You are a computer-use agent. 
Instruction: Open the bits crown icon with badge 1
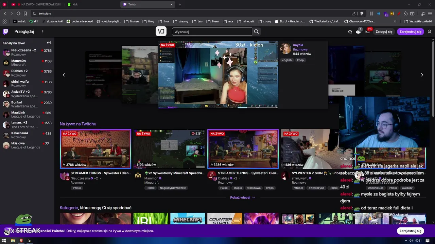click(358, 31)
